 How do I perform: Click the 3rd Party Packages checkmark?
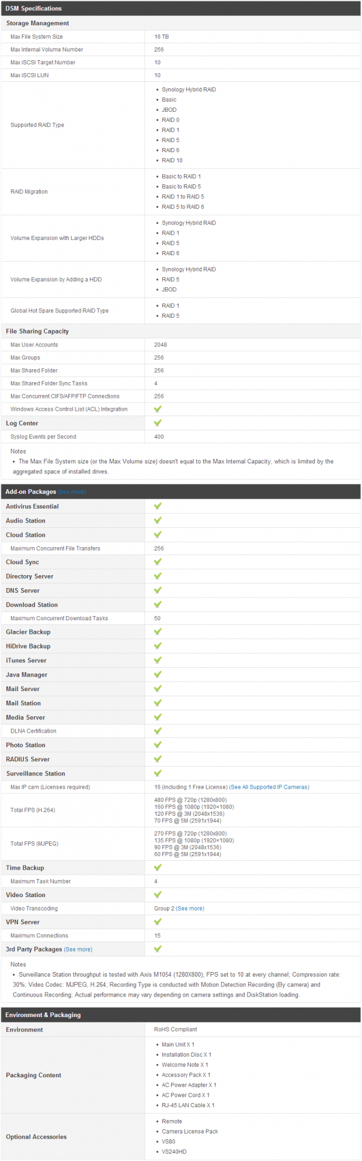click(158, 949)
